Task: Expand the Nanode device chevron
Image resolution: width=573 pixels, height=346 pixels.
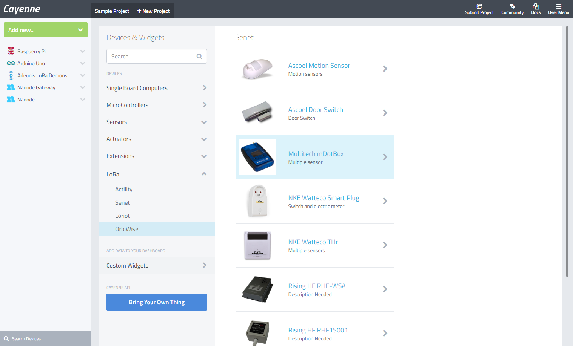Action: pos(83,100)
